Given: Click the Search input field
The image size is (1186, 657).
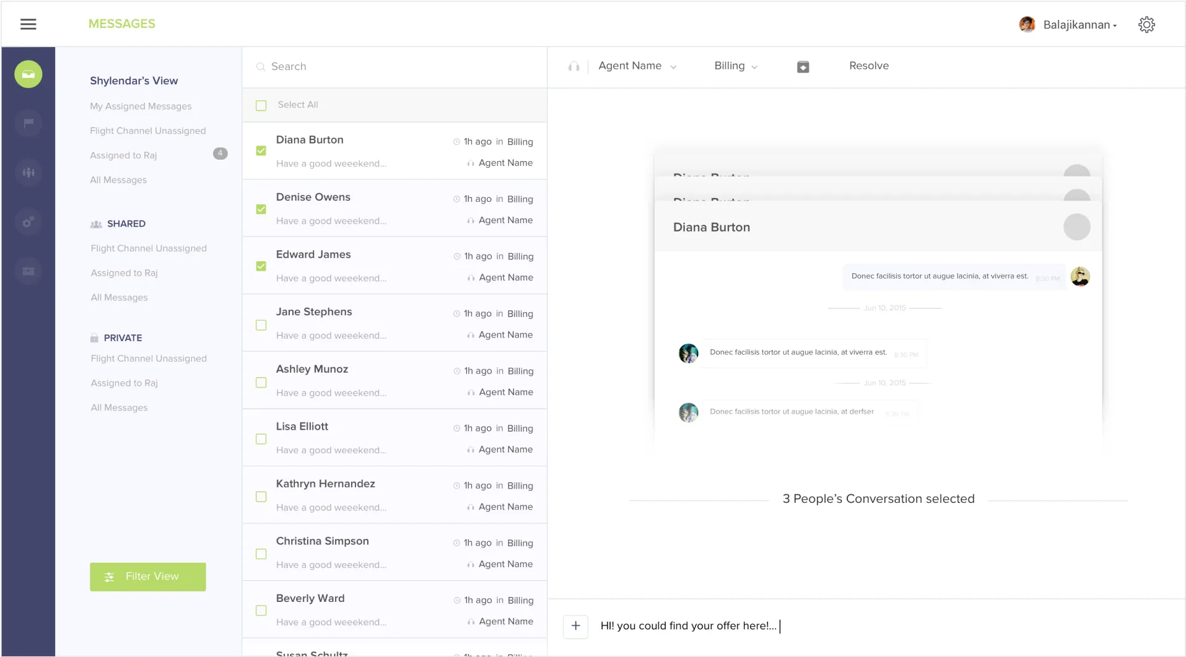Looking at the screenshot, I should pos(395,67).
